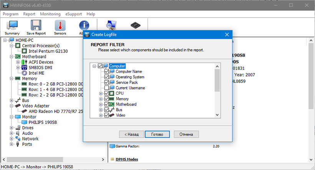Viewport: 315px width, 170px height.
Task: Open the Help menu
Action: pyautogui.click(x=91, y=14)
